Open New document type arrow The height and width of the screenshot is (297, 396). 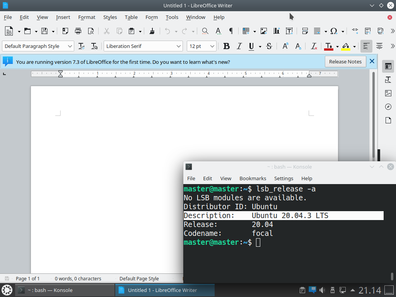pos(19,32)
